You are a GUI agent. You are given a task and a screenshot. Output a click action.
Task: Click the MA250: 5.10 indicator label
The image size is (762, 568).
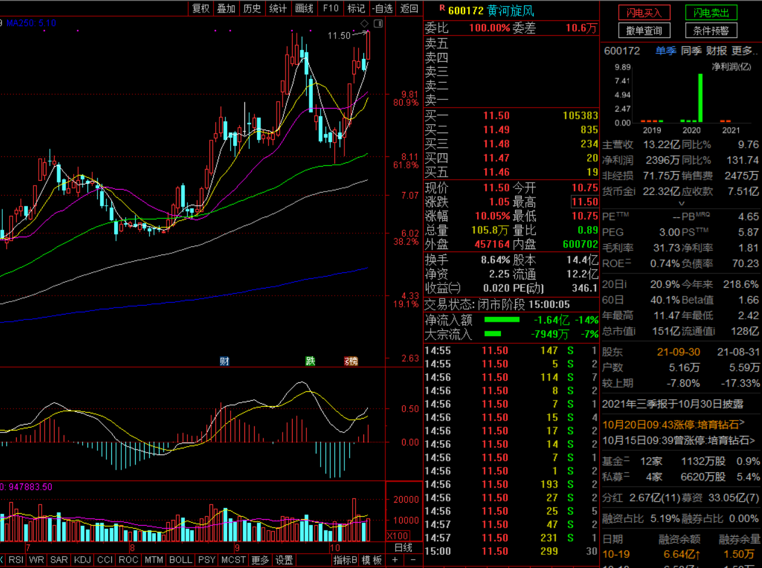coord(31,23)
